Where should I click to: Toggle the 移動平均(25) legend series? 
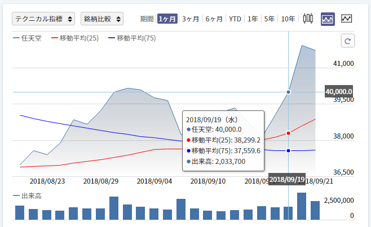click(x=75, y=38)
